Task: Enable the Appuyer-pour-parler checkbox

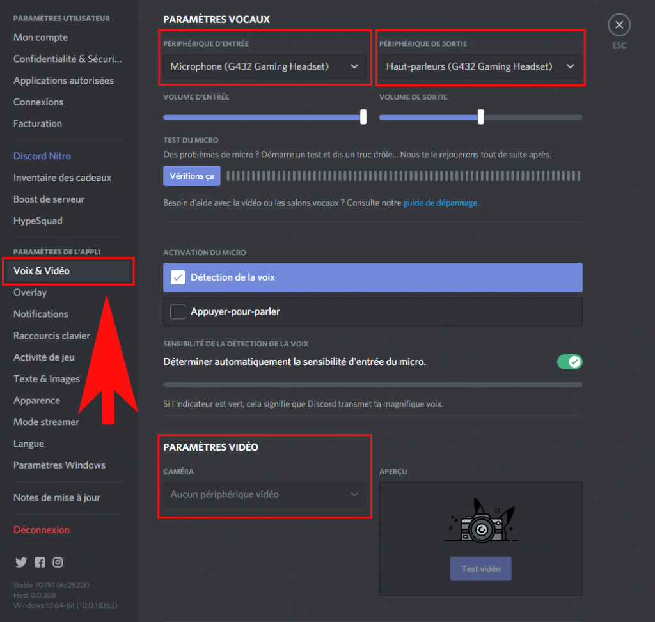Action: coord(178,312)
